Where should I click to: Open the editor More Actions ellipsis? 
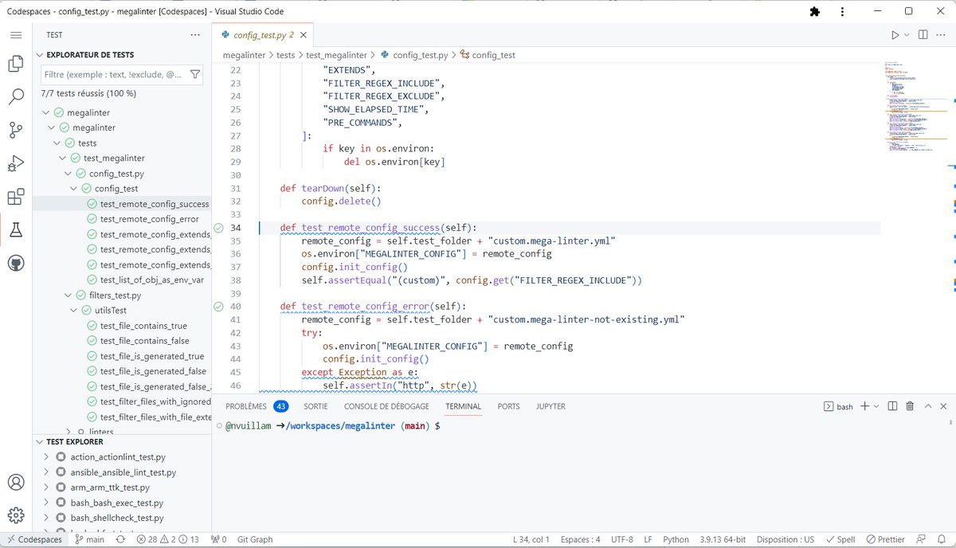942,35
